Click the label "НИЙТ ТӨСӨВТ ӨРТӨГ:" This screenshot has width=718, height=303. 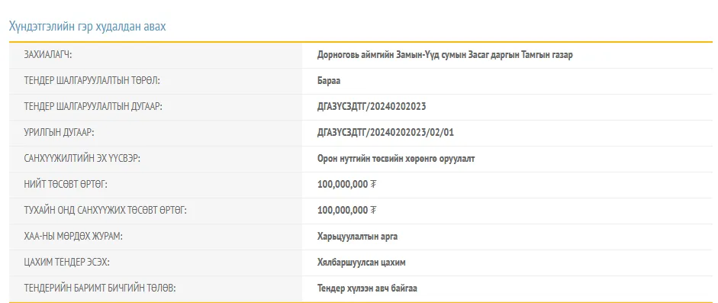pos(66,185)
